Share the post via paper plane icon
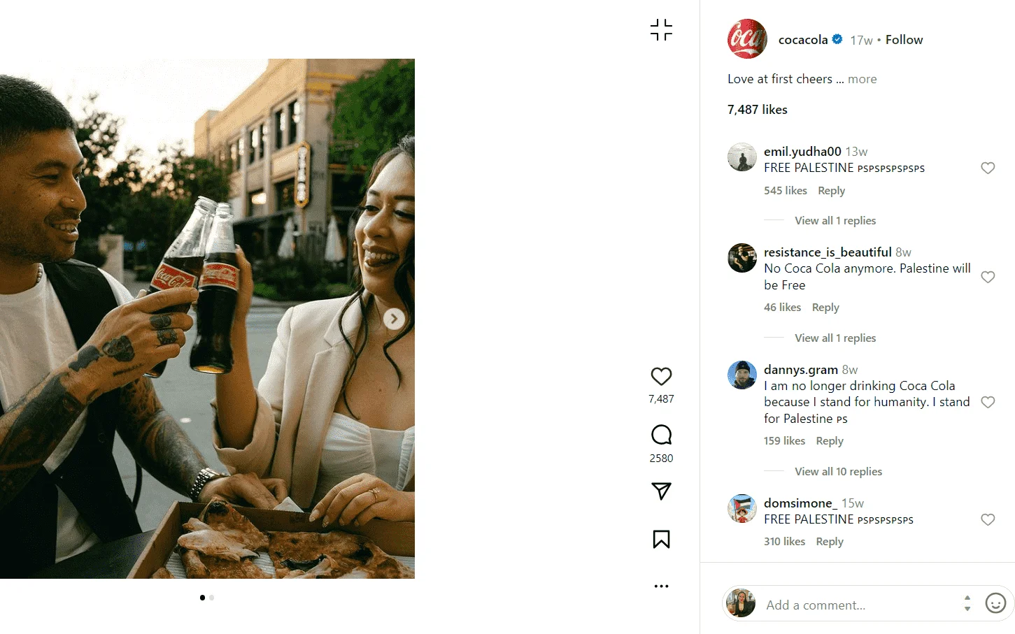 coord(661,491)
